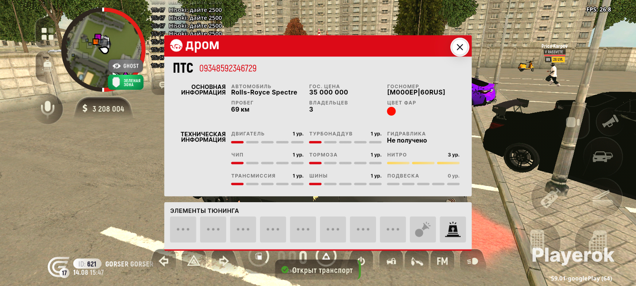Image resolution: width=636 pixels, height=286 pixels.
Task: Tap the Шины level bar
Action: [345, 184]
